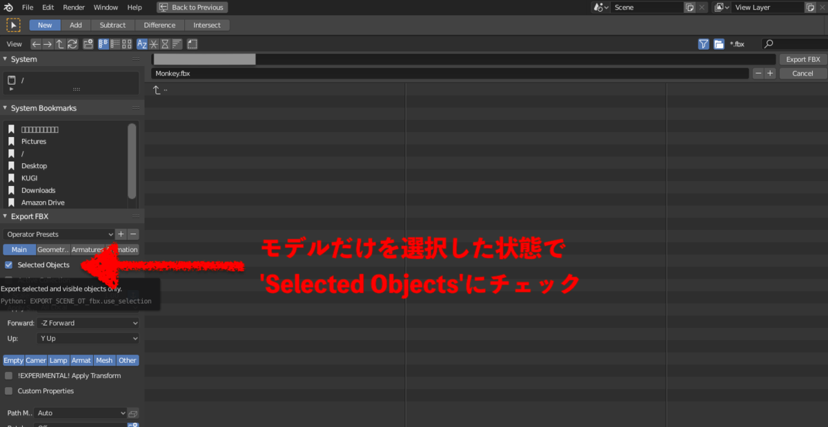828x427 pixels.
Task: Collapse System Bookmarks panel
Action: (6, 108)
